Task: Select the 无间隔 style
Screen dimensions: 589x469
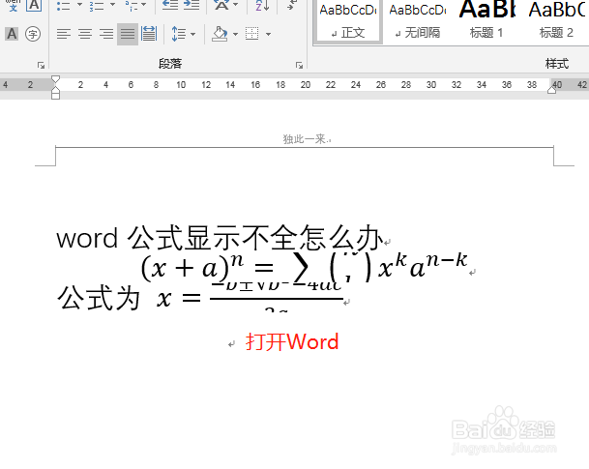Action: [418, 20]
